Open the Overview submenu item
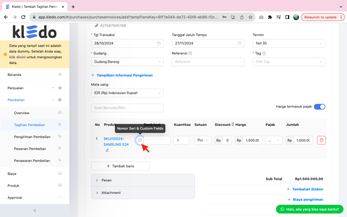 click(35, 113)
